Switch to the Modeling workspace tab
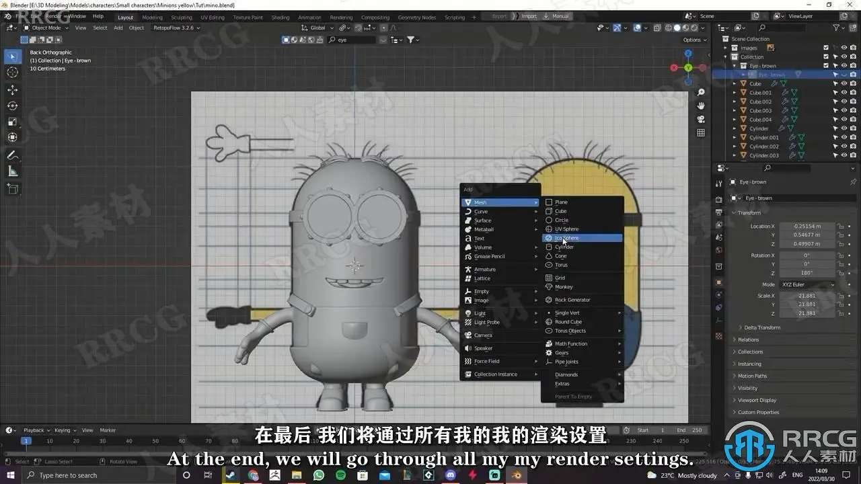 152,17
